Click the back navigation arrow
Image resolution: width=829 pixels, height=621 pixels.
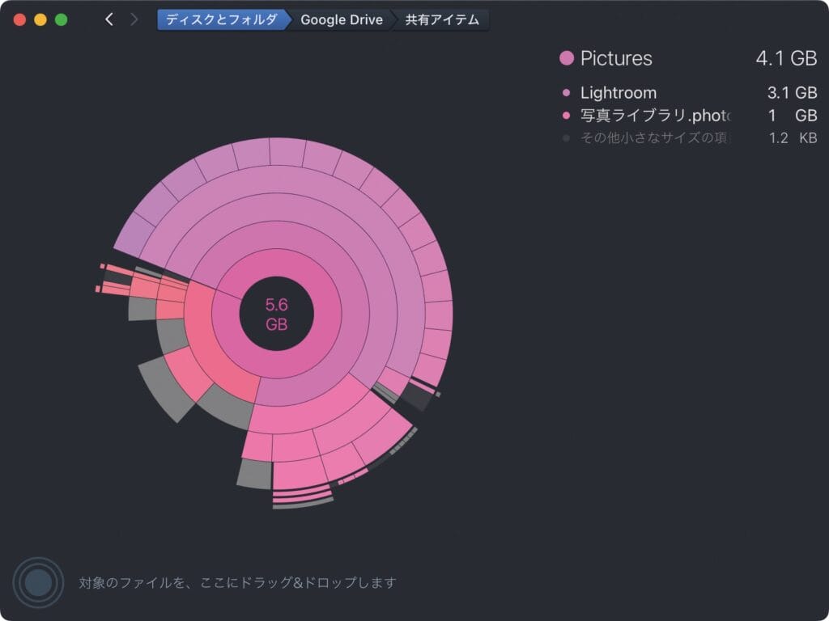pos(109,19)
